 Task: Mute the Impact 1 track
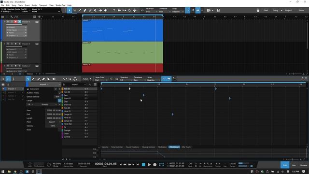point(8,22)
